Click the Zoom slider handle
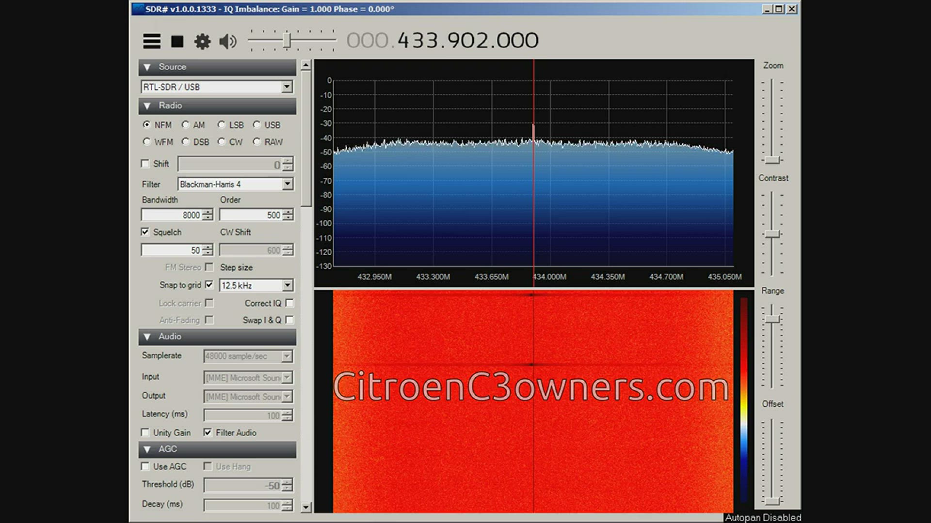Viewport: 931px width, 523px height. coord(772,160)
